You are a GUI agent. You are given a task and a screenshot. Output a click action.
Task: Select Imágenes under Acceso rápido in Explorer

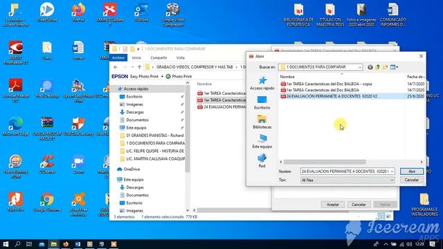click(x=134, y=104)
